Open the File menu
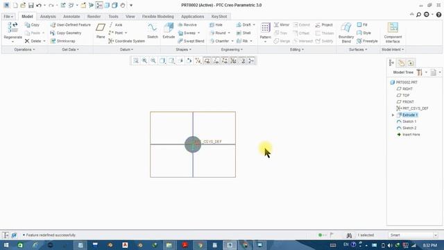 click(x=8, y=17)
